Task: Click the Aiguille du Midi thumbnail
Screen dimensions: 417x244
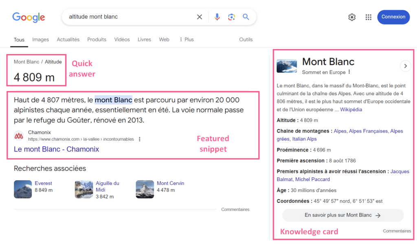Action: [84, 190]
